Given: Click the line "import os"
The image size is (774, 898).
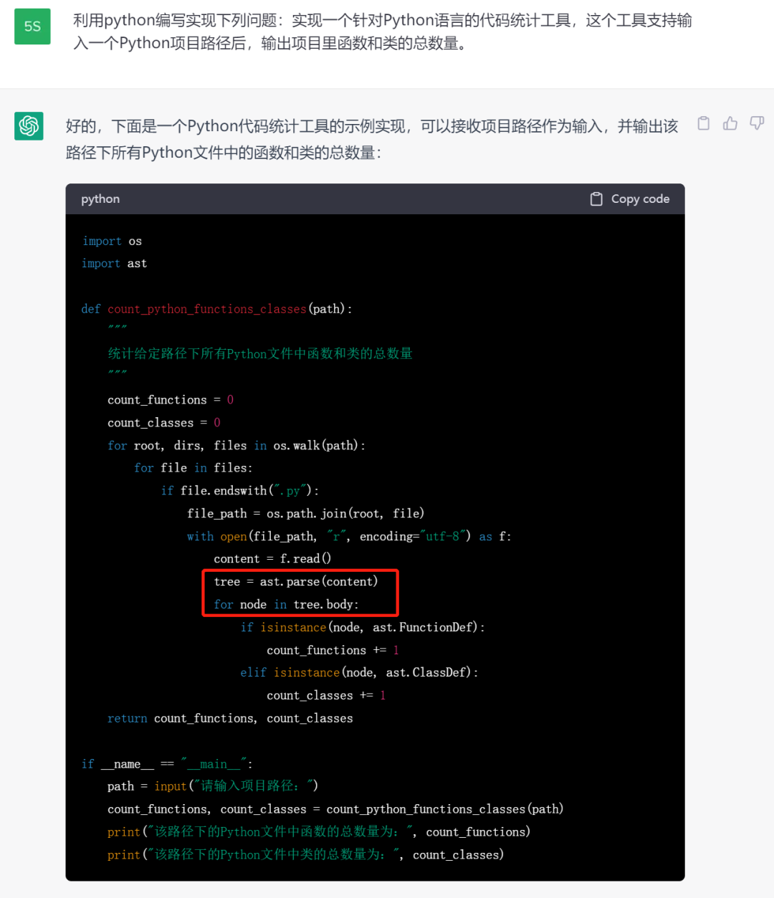Looking at the screenshot, I should (x=112, y=242).
